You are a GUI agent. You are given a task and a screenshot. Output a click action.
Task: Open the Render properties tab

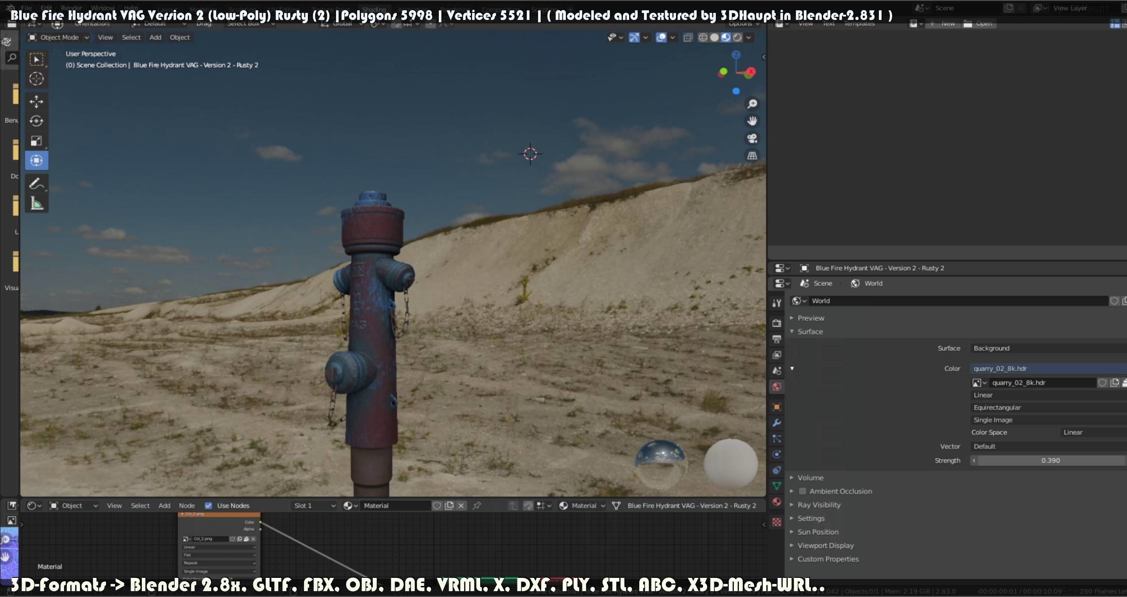pyautogui.click(x=776, y=323)
